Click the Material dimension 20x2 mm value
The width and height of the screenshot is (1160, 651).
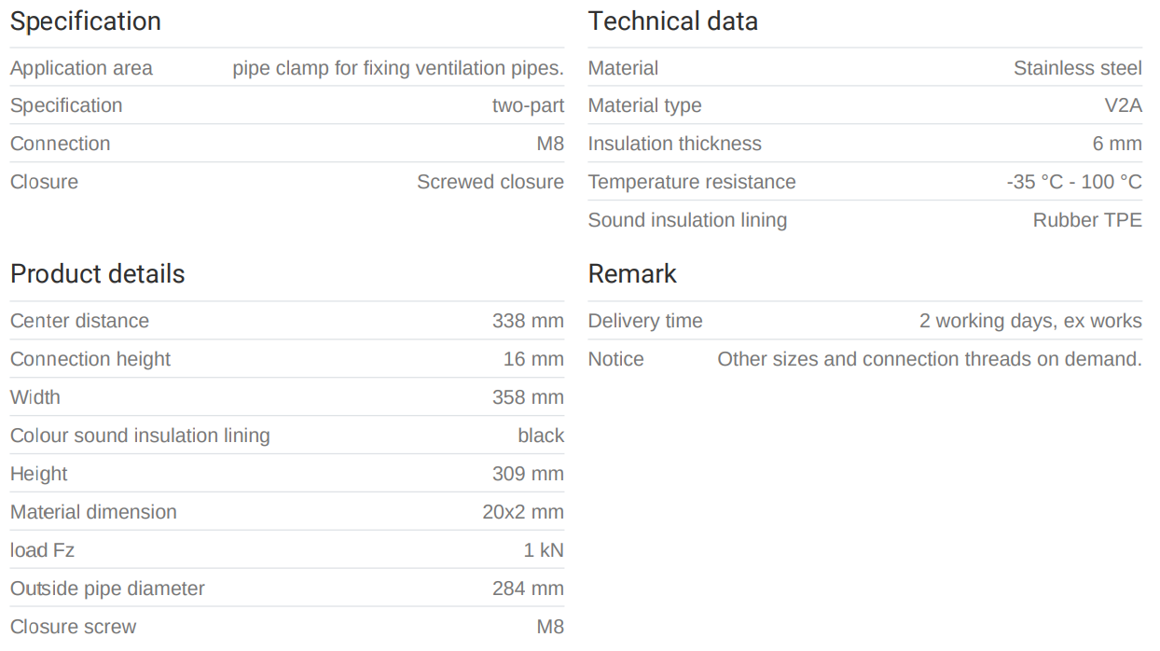523,512
